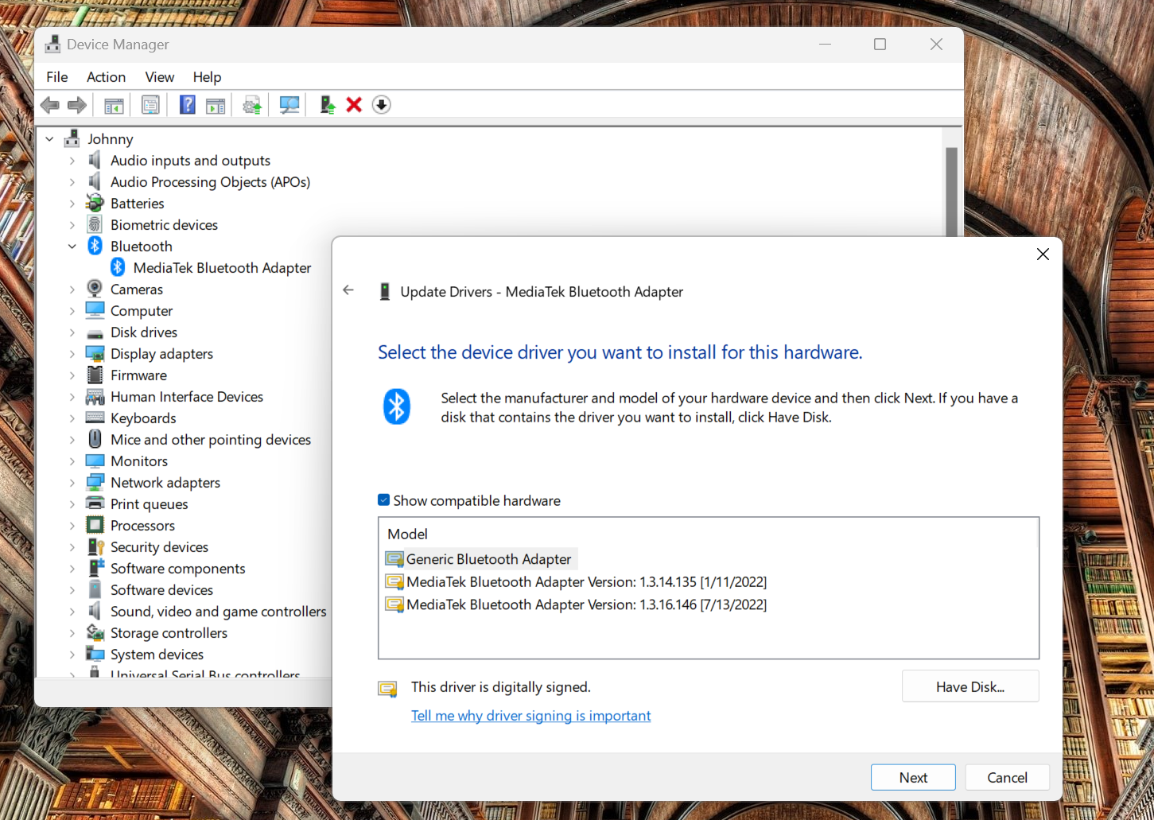
Task: Collapse the Johnny computer root node
Action: pyautogui.click(x=50, y=138)
